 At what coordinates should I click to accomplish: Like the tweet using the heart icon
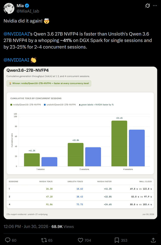click(x=80, y=240)
